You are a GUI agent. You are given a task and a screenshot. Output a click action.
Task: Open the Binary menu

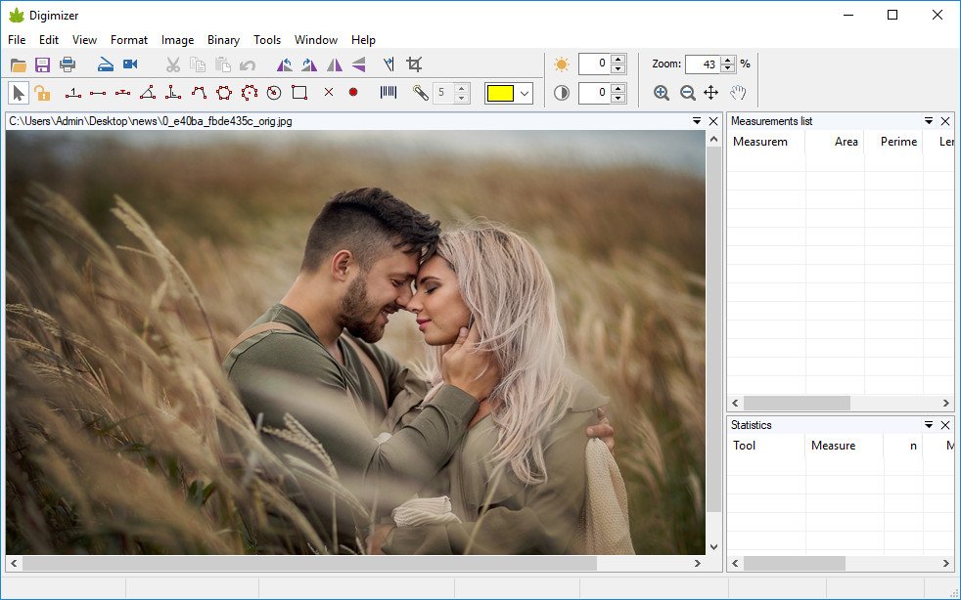click(x=223, y=40)
